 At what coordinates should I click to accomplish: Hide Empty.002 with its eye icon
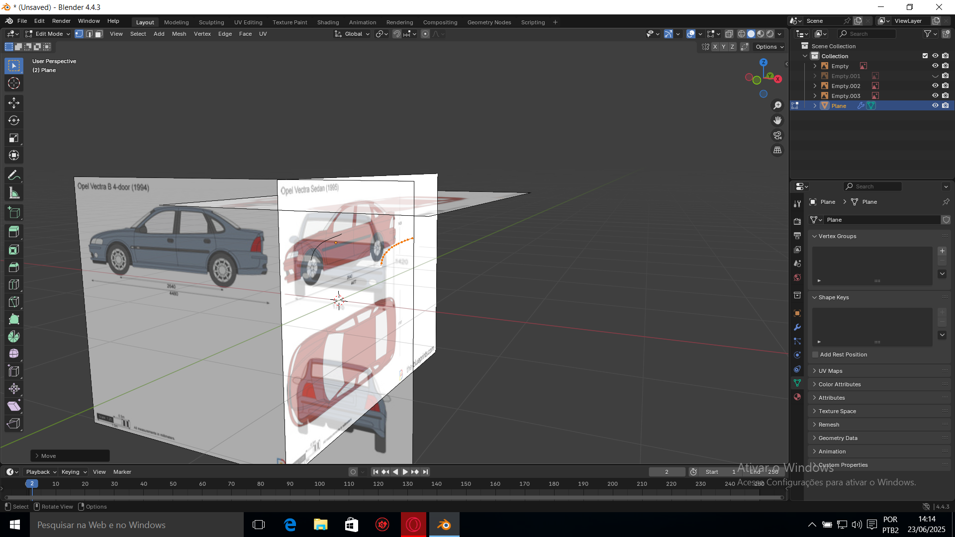point(935,86)
